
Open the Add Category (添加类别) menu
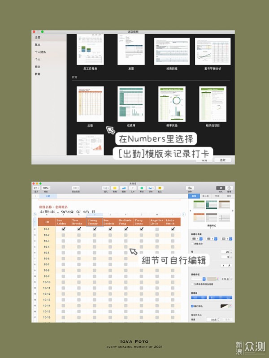(x=76, y=188)
